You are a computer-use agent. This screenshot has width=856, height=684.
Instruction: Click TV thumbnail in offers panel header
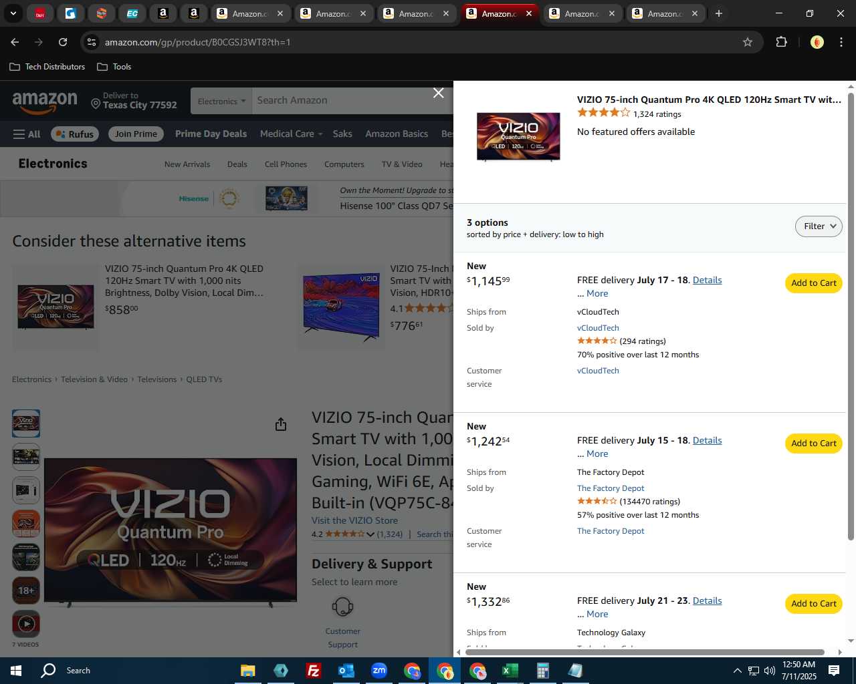coord(518,137)
